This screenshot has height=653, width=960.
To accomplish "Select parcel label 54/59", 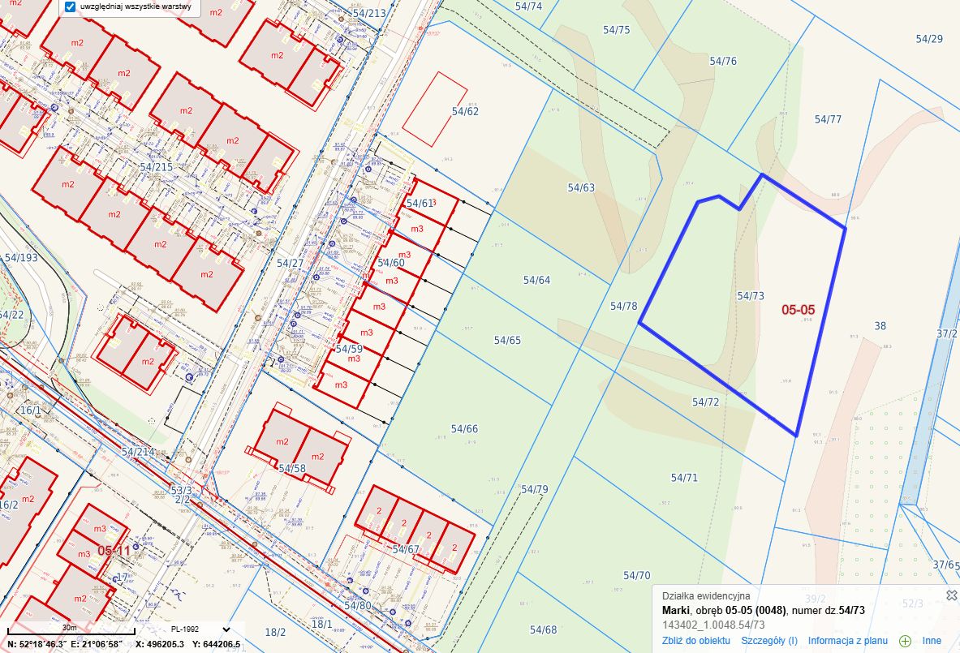I will click(x=349, y=349).
